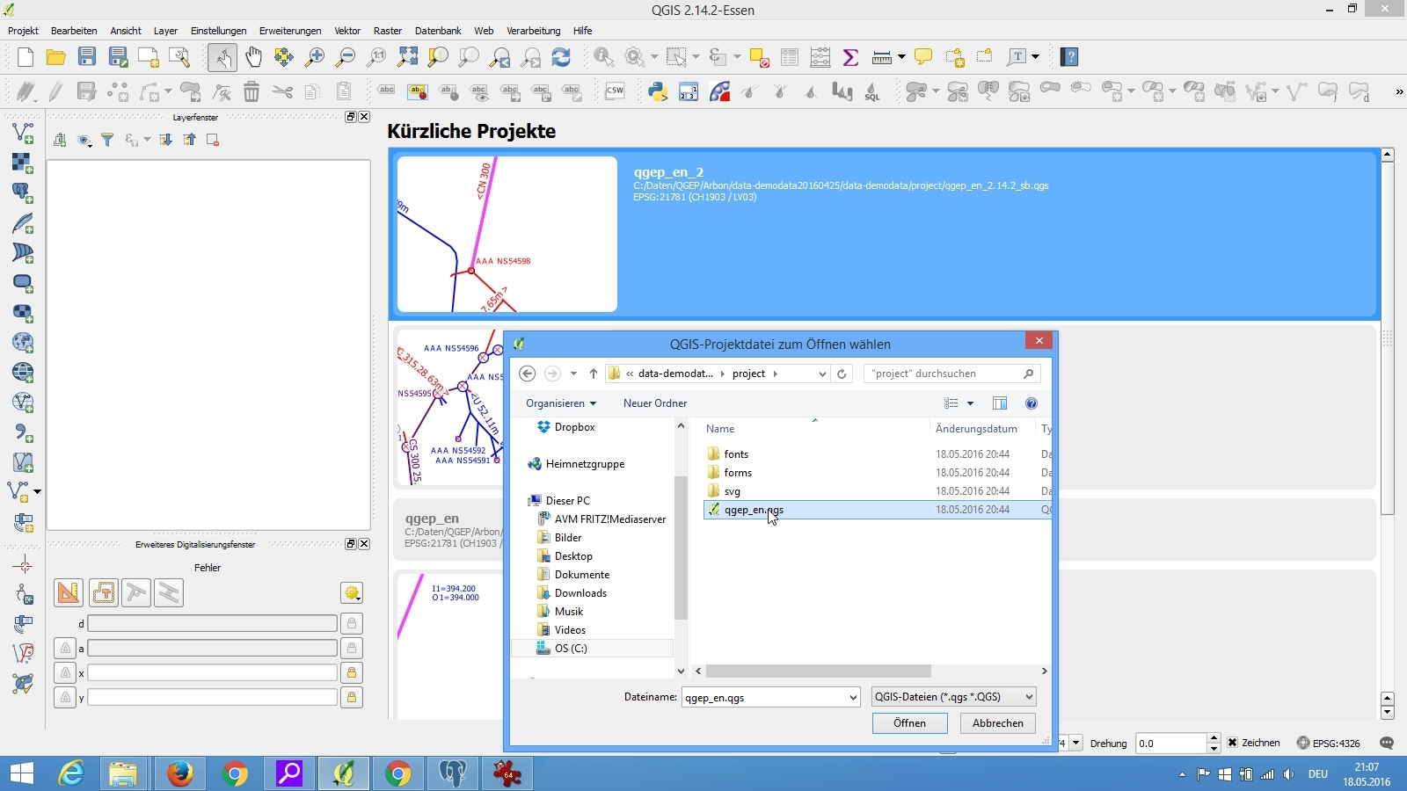
Task: Click the open project folder icon
Action: pyautogui.click(x=55, y=57)
